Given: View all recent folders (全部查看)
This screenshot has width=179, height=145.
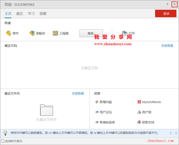Looking at the screenshot, I should 78,94.
